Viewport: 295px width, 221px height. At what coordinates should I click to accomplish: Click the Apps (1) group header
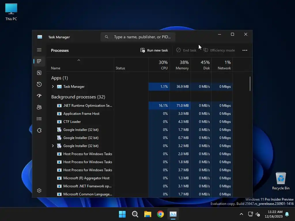[59, 78]
